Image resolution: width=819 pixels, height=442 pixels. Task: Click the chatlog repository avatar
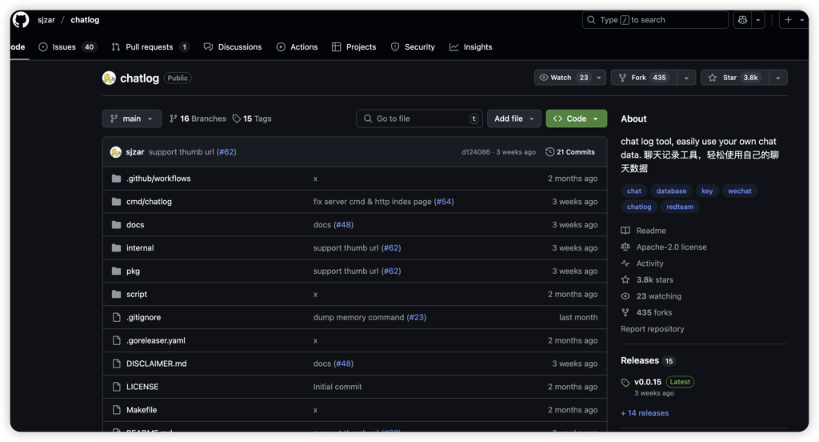[x=109, y=78]
